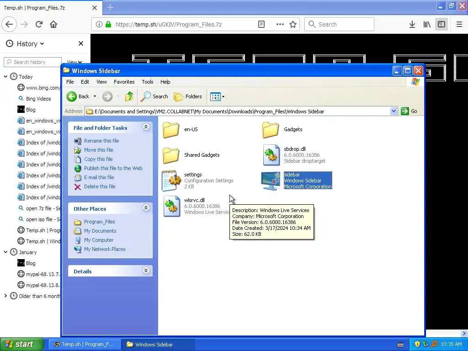Open page actions three-dots menu
The image size is (468, 351).
pos(280,24)
